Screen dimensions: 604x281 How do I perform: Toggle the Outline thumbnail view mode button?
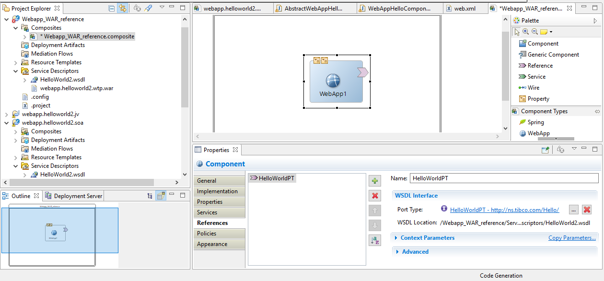(161, 196)
